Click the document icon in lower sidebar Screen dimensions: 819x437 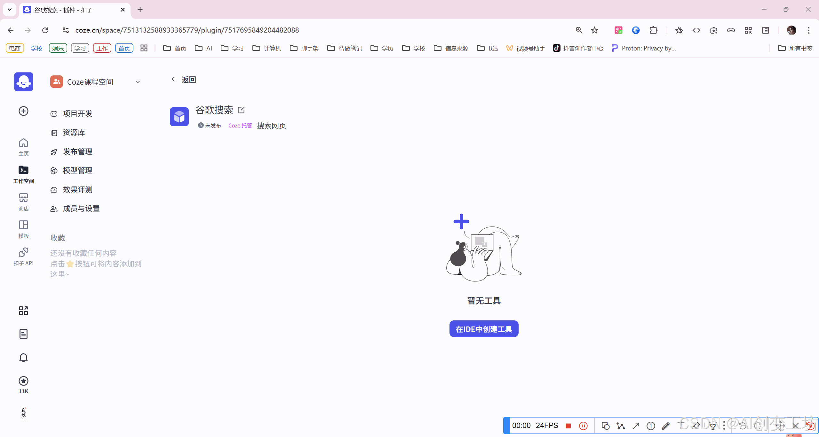tap(23, 334)
